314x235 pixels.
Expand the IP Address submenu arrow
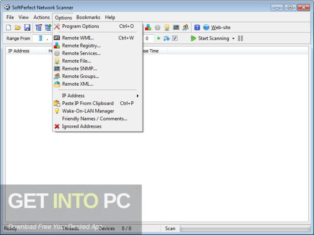[138, 96]
